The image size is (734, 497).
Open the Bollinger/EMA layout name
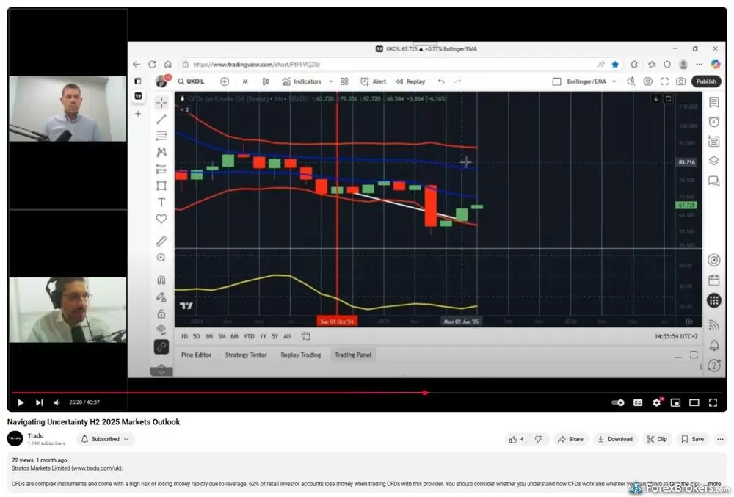click(x=586, y=81)
